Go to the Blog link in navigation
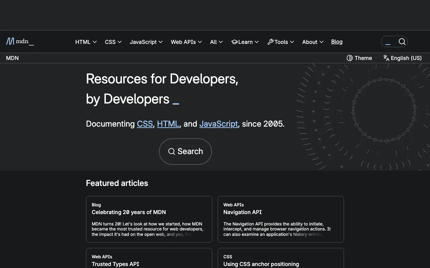This screenshot has height=268, width=430. (x=337, y=42)
